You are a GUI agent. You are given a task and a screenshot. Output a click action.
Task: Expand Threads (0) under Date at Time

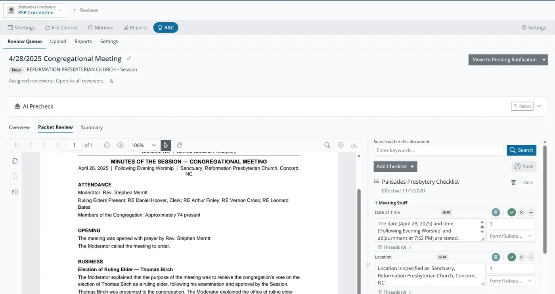click(394, 247)
